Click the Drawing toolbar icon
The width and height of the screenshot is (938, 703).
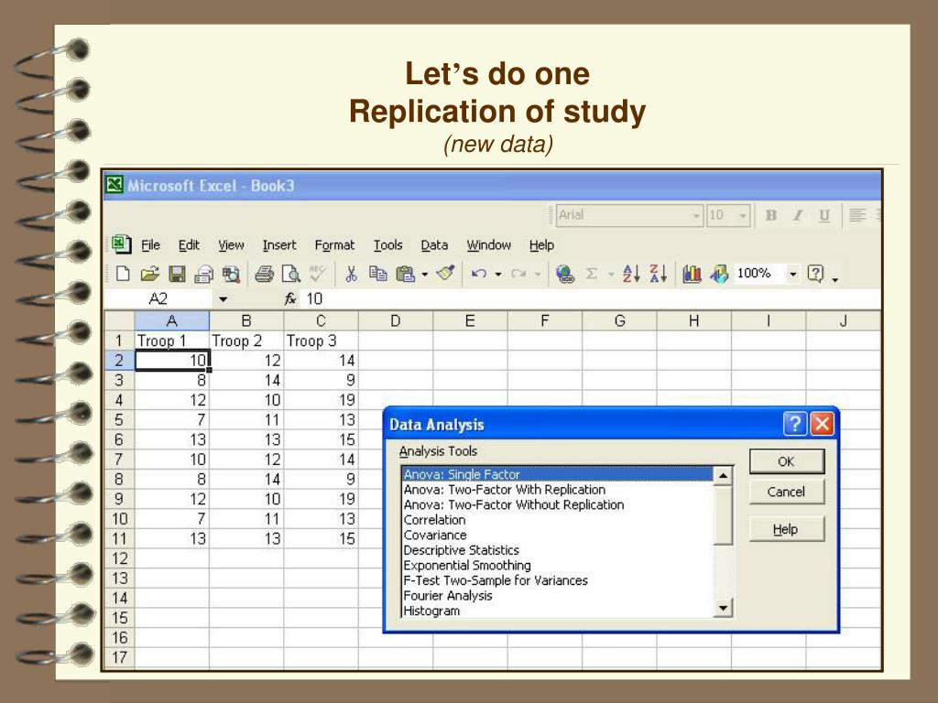coord(719,274)
